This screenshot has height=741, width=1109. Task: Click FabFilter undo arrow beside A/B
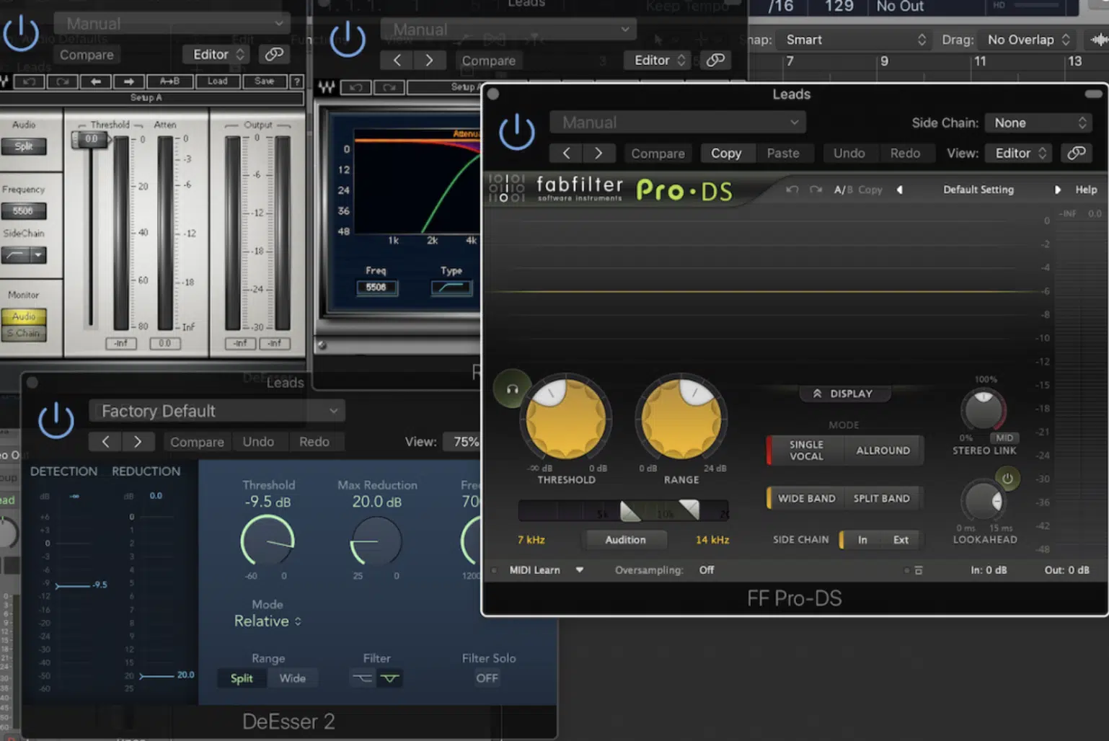tap(792, 190)
